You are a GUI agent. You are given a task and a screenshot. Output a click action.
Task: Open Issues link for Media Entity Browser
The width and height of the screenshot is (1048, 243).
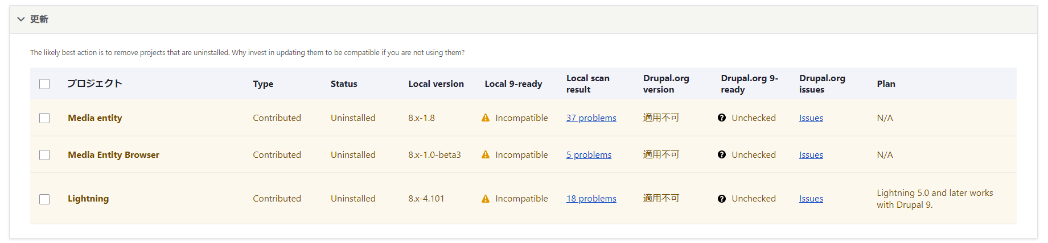[811, 154]
